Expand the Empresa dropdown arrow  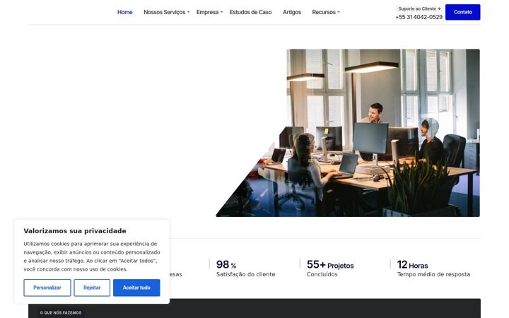tap(221, 12)
